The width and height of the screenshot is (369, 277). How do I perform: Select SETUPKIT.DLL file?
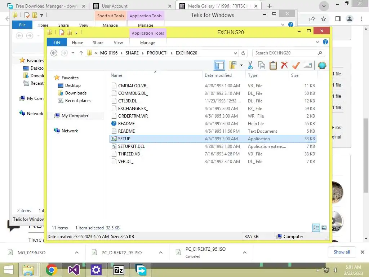point(213,146)
